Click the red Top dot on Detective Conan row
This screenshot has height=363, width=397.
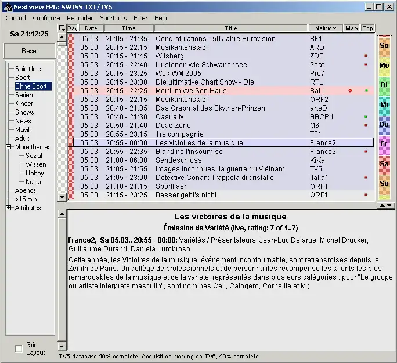coord(366,178)
